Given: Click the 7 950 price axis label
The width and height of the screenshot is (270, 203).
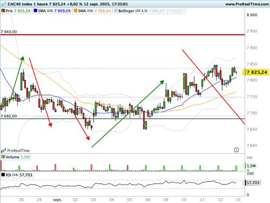Looking at the screenshot, I should [252, 31].
